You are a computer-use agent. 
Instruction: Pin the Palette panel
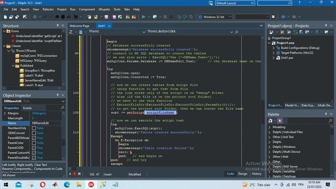(x=325, y=114)
